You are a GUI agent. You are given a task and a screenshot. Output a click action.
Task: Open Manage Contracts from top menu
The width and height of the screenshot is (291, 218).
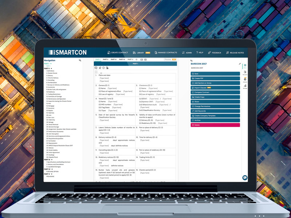166,53
